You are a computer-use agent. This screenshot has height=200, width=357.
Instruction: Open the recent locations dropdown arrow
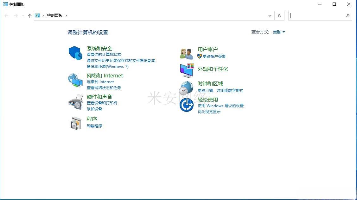coord(23,16)
